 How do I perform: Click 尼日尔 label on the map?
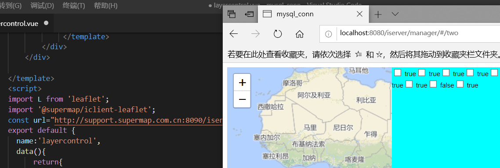[343, 128]
